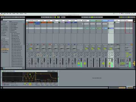Select return track A header
136x102 pixels.
[121, 21]
